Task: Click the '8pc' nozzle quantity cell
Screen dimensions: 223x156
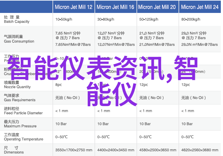Action: tap(59, 85)
